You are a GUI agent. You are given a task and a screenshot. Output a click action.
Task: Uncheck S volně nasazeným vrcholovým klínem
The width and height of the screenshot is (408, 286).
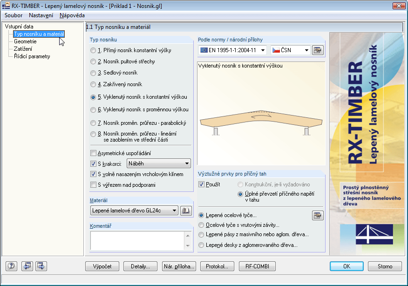(x=93, y=174)
